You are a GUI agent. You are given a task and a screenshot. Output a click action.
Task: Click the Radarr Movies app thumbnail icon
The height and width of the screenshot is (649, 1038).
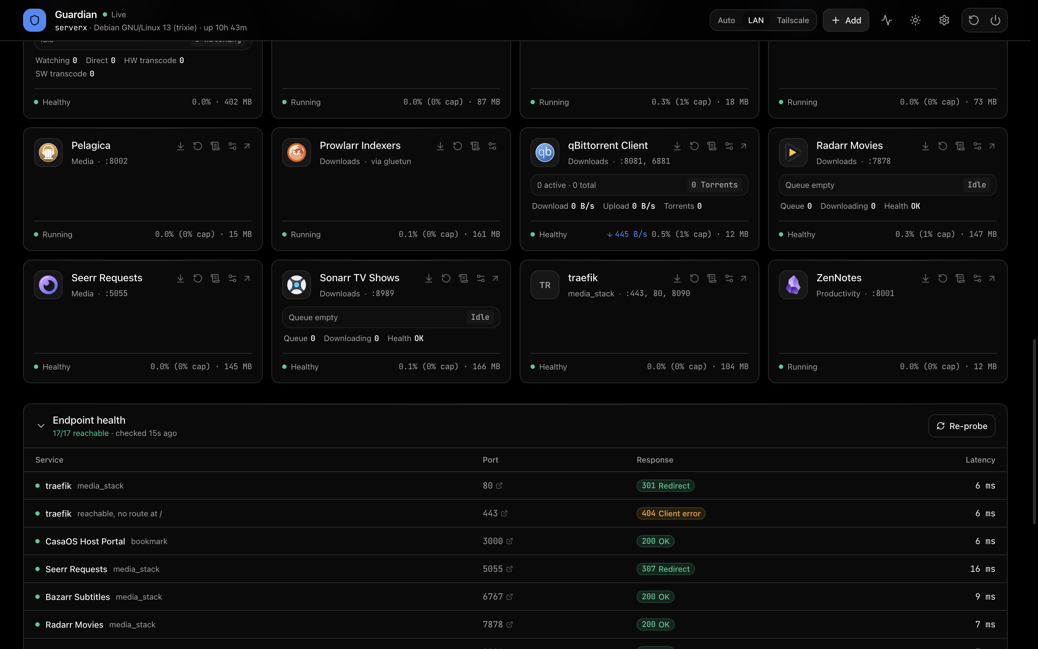point(793,153)
